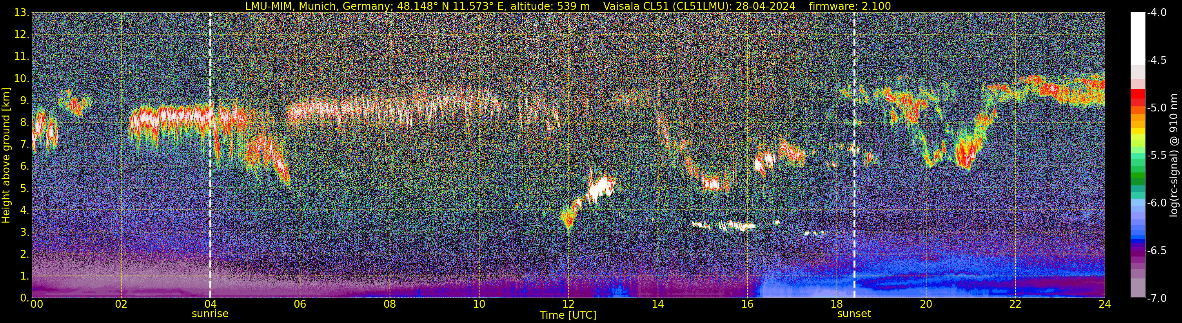The width and height of the screenshot is (1182, 323).
Task: Click the 'sunrise' label below the plot
Action: (x=210, y=313)
